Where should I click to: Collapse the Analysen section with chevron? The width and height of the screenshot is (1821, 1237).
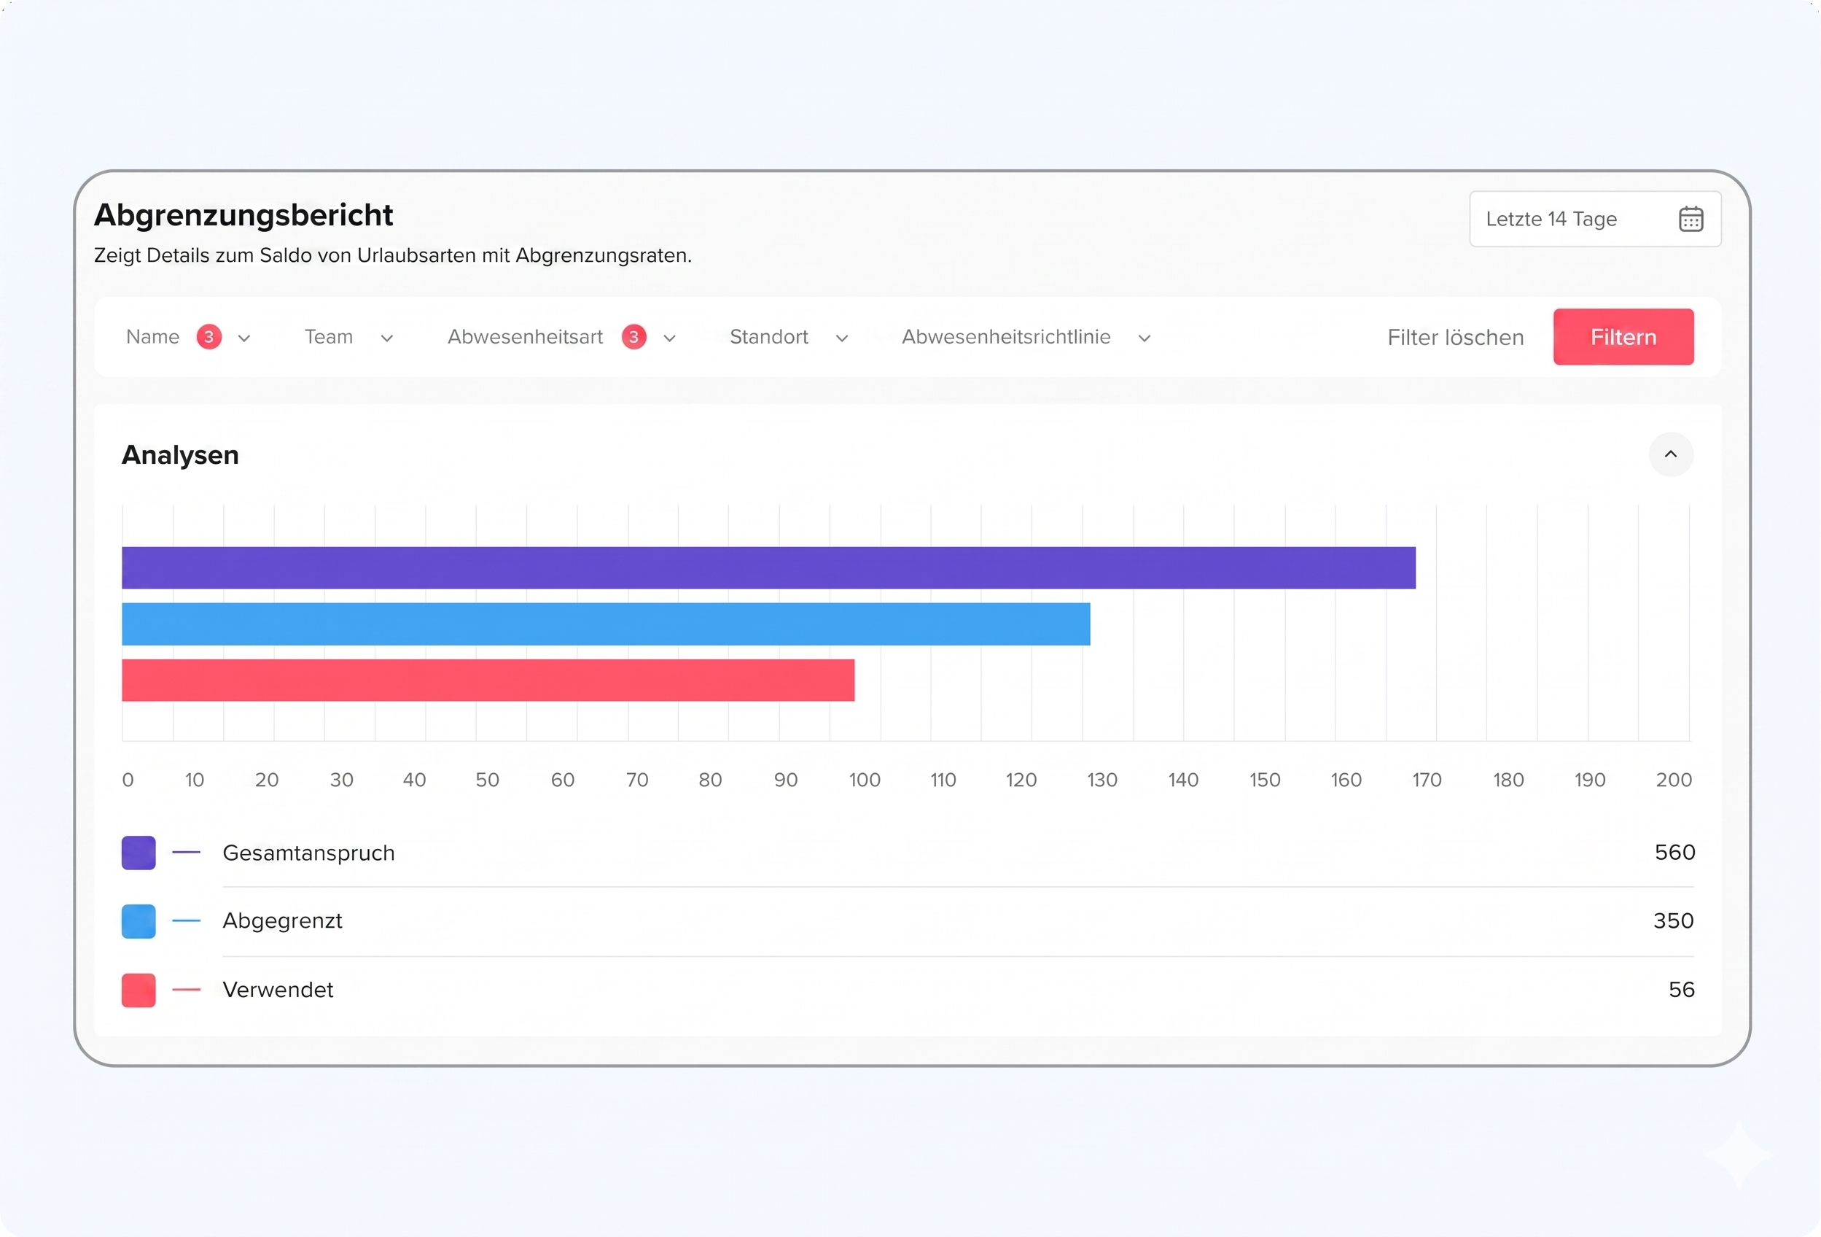[x=1671, y=454]
